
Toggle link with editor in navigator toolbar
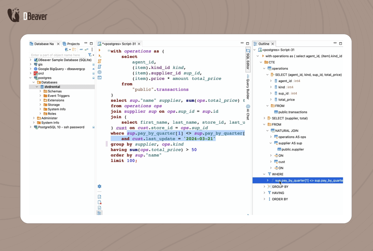pos(86,49)
